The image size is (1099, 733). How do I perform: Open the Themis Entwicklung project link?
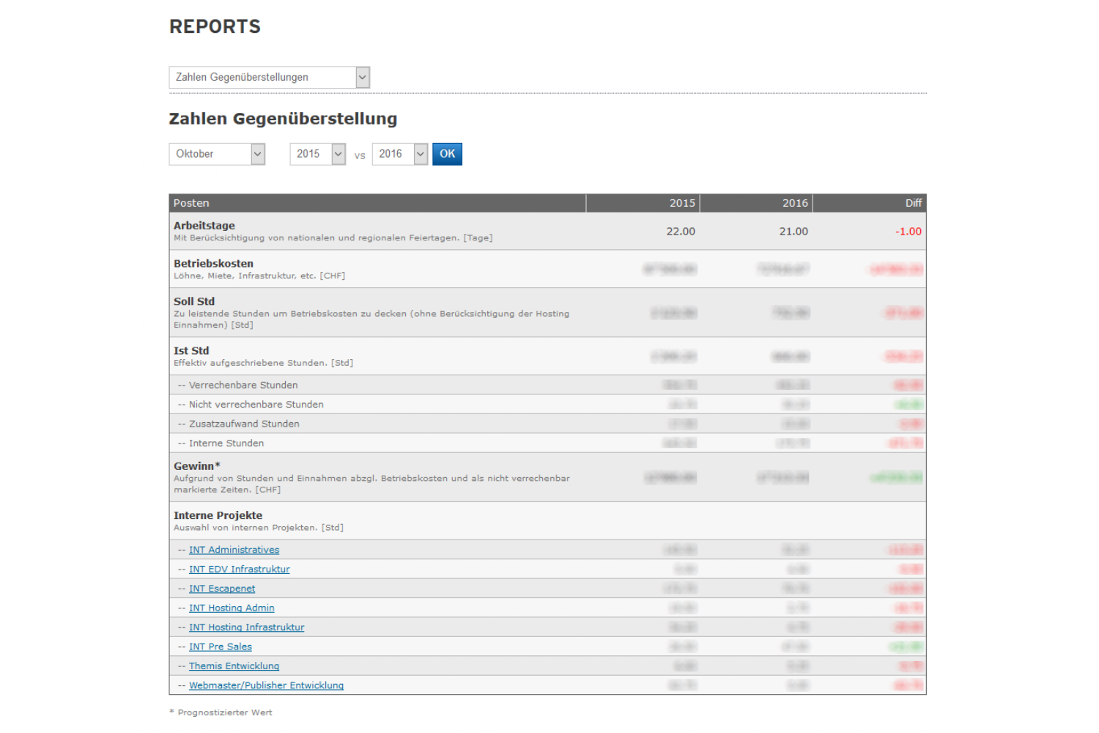[x=234, y=666]
